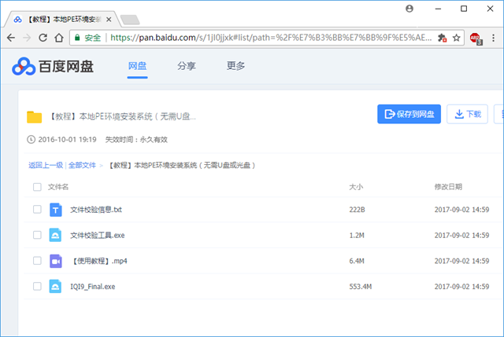This screenshot has width=504, height=337.
Task: Click the 6.4M size value
Action: (x=357, y=261)
